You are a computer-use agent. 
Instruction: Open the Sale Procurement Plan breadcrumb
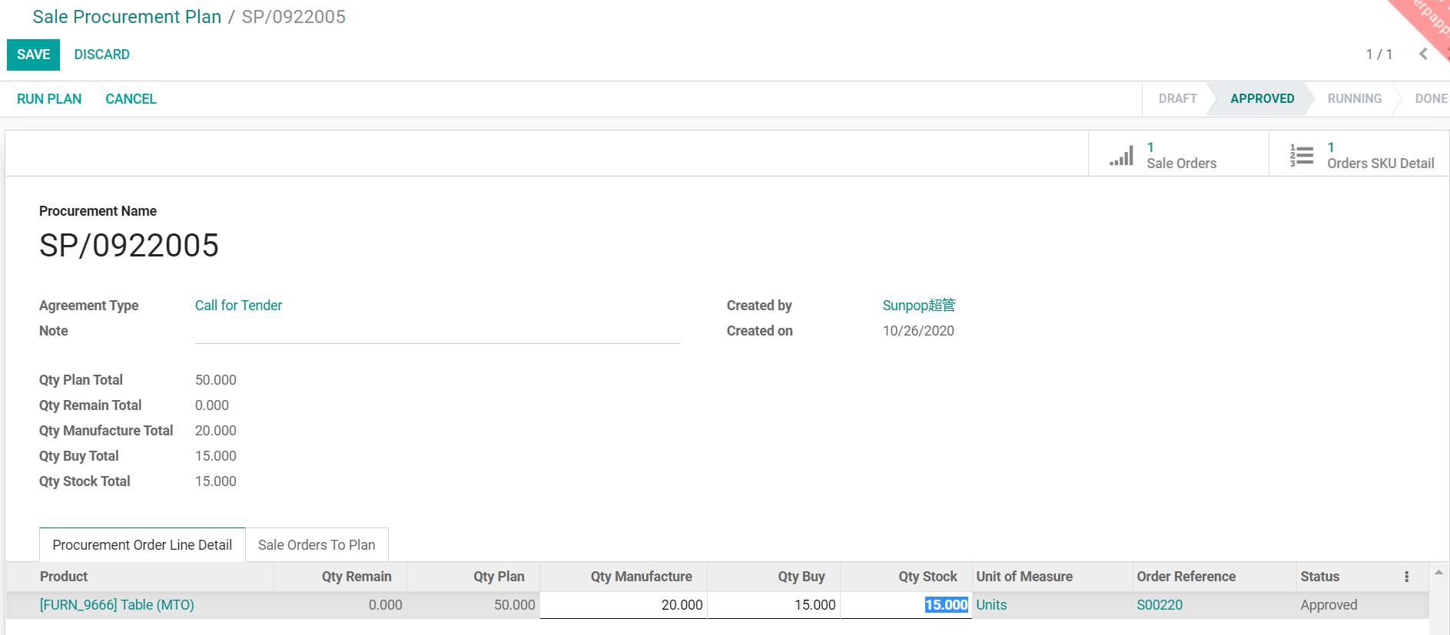127,17
